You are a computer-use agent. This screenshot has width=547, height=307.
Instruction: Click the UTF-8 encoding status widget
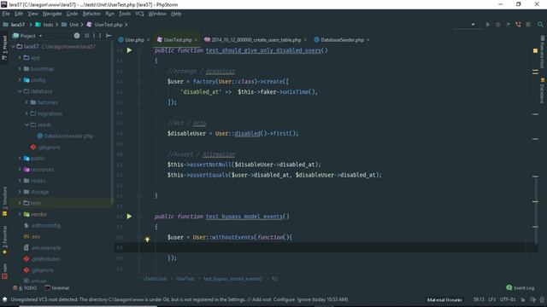tap(508, 299)
